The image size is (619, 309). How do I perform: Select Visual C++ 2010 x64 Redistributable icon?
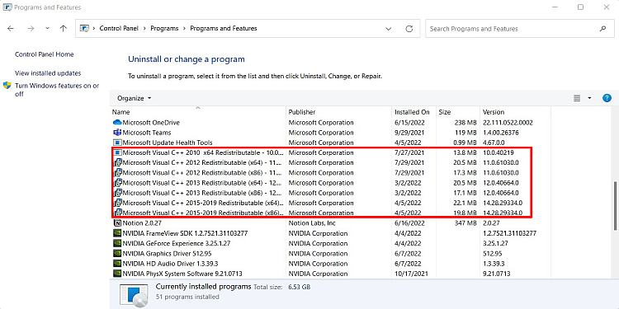pyautogui.click(x=117, y=152)
